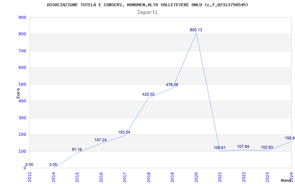Click the 500 y-axis tick label
Viewport: 295px width, 184px height.
tap(22, 85)
